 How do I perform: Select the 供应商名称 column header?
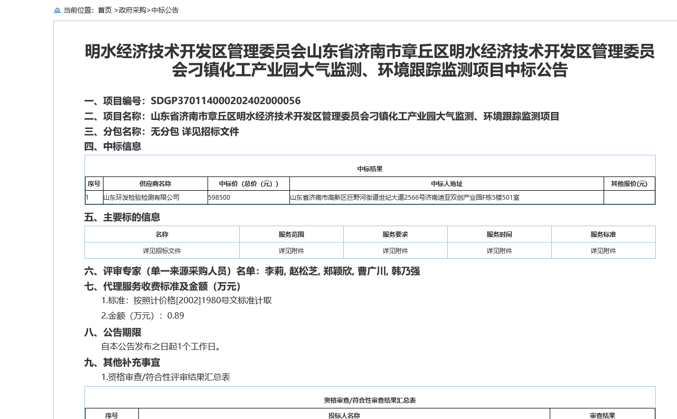[x=155, y=184]
